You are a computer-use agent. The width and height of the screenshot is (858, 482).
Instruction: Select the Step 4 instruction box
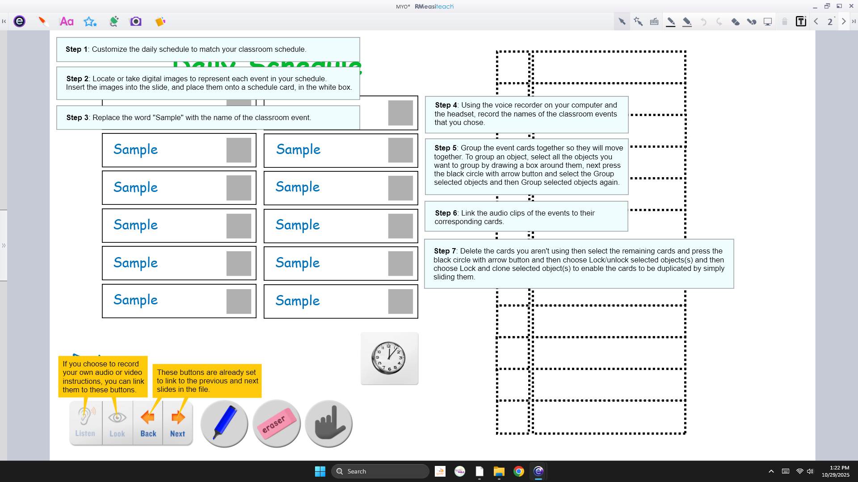[x=526, y=114]
